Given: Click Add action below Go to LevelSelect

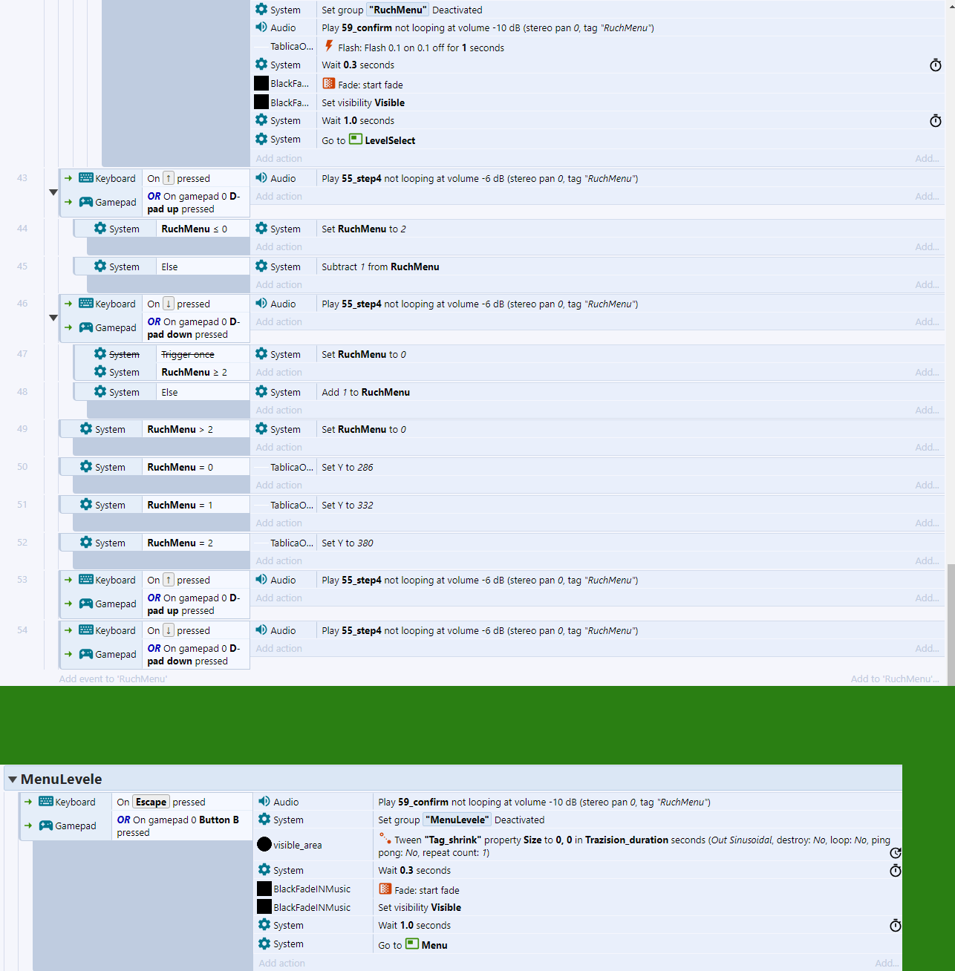Looking at the screenshot, I should 279,158.
